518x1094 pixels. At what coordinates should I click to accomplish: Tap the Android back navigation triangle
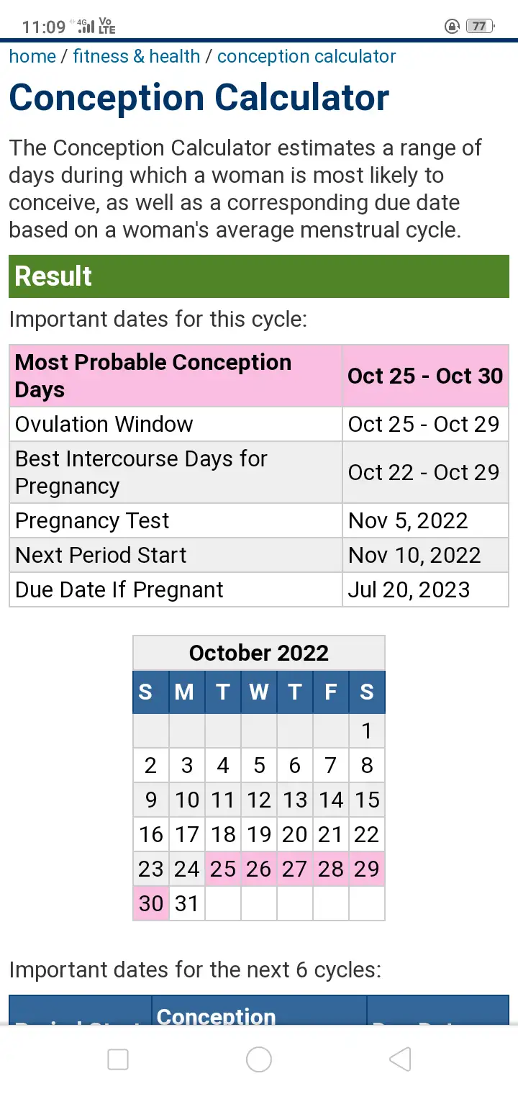[400, 1059]
